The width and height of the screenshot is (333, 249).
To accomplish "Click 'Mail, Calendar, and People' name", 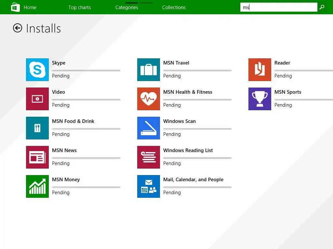I will click(x=193, y=180).
